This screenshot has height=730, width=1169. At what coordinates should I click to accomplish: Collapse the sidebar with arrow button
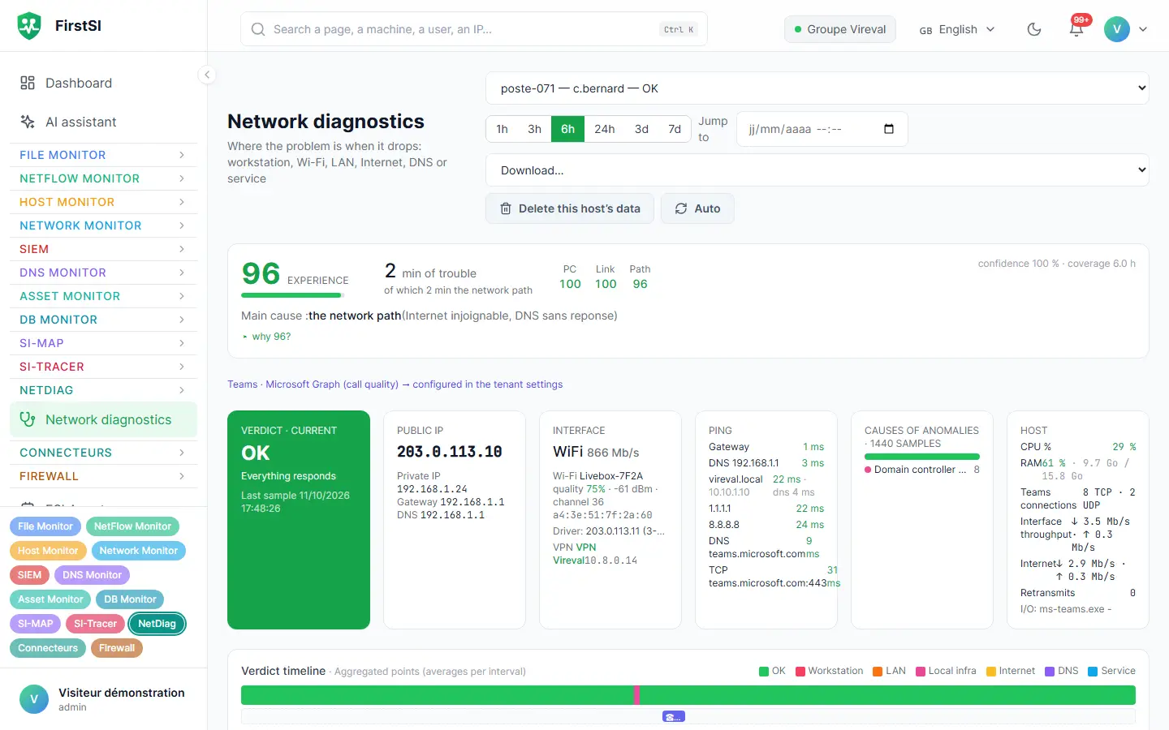click(x=207, y=75)
